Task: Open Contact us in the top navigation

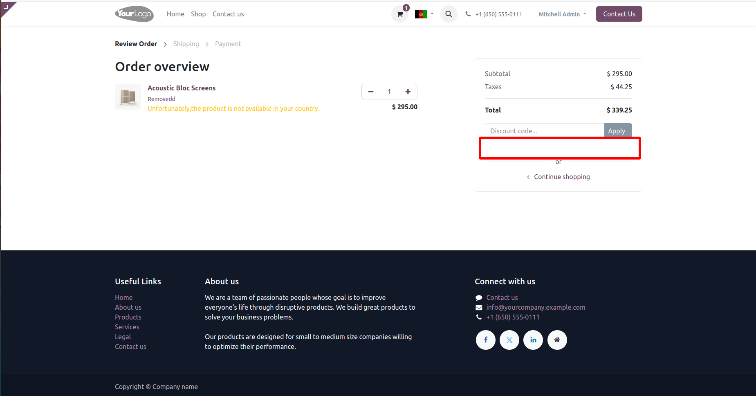Action: tap(228, 14)
